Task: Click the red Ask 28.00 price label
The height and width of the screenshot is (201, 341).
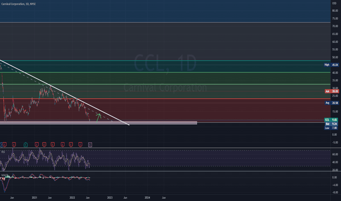Action: tap(332, 91)
